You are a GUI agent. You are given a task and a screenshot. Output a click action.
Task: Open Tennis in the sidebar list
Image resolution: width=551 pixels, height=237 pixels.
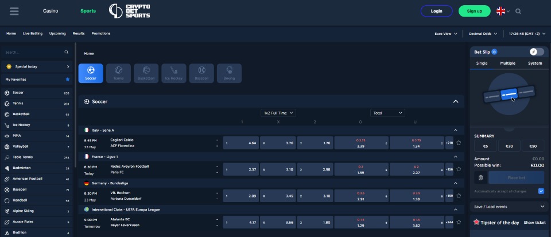pyautogui.click(x=37, y=104)
